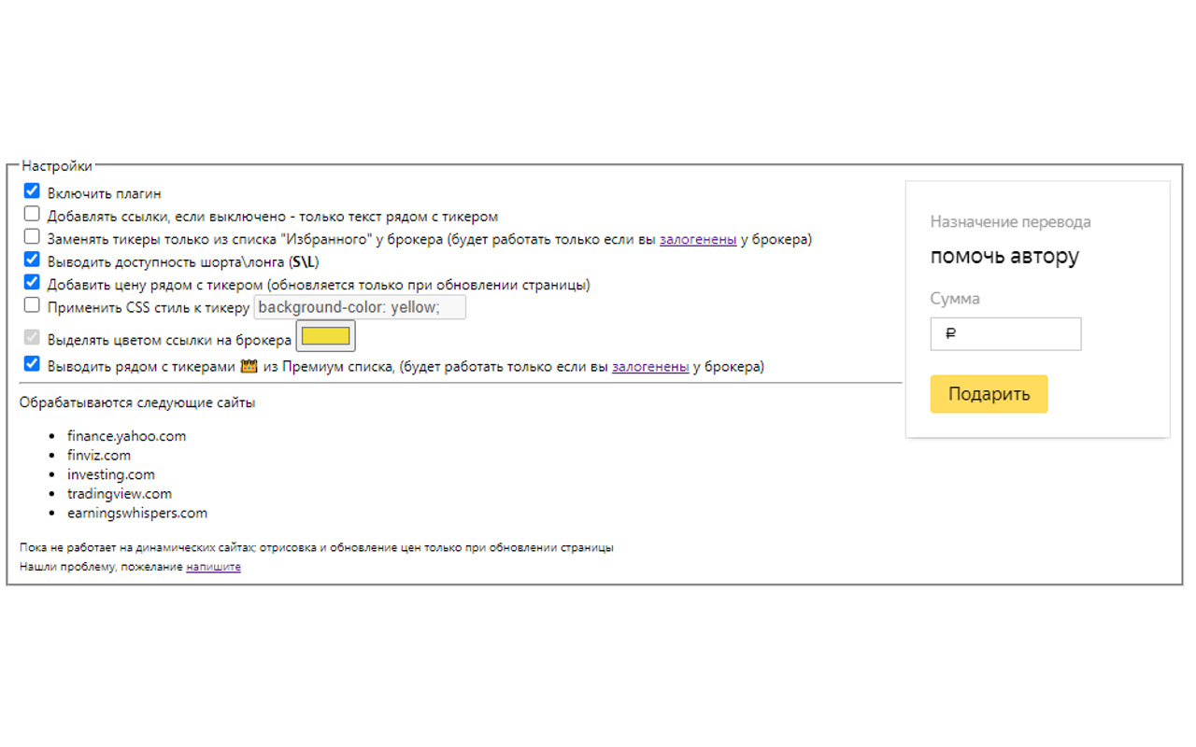Image resolution: width=1196 pixels, height=747 pixels.
Task: Click the crown icon near Премиум списка
Action: click(x=247, y=365)
